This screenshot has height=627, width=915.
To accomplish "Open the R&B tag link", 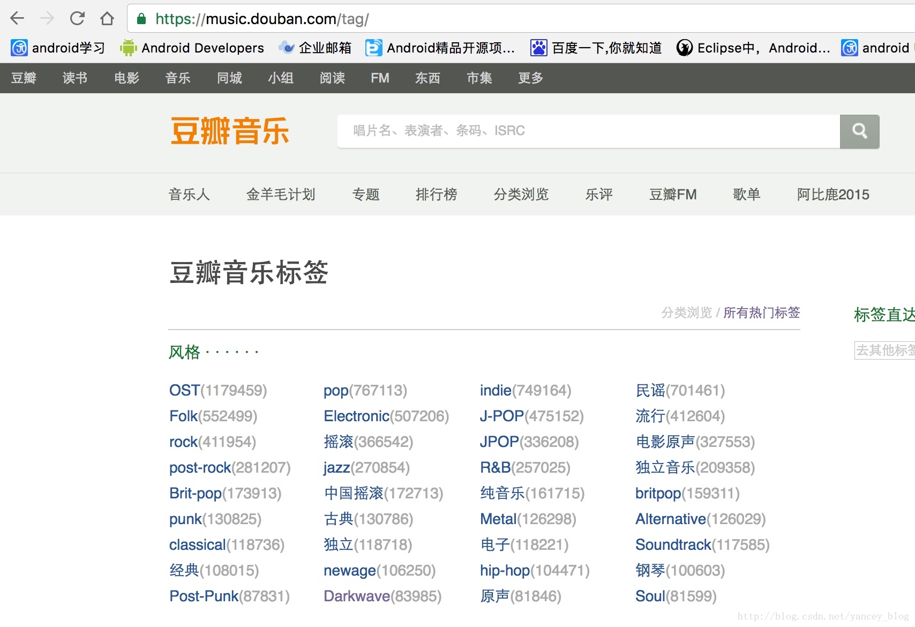I will coord(496,467).
